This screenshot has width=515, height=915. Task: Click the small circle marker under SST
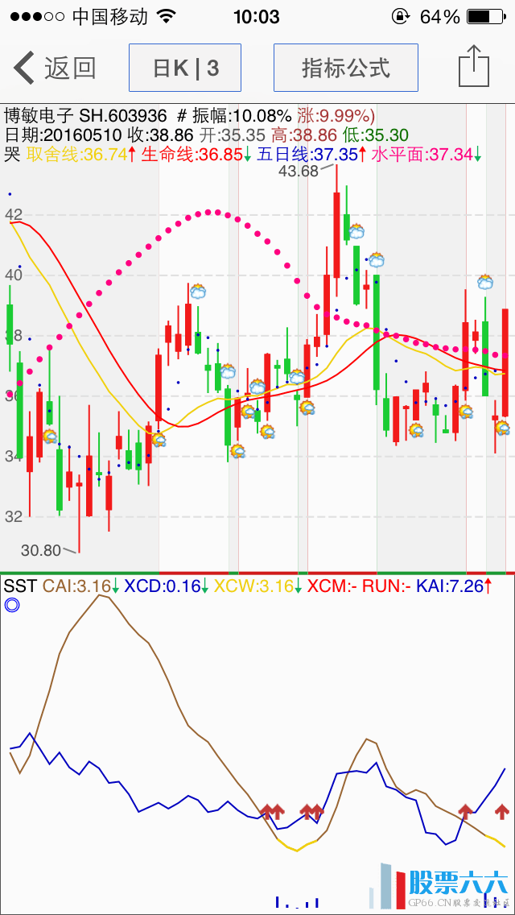pyautogui.click(x=11, y=605)
